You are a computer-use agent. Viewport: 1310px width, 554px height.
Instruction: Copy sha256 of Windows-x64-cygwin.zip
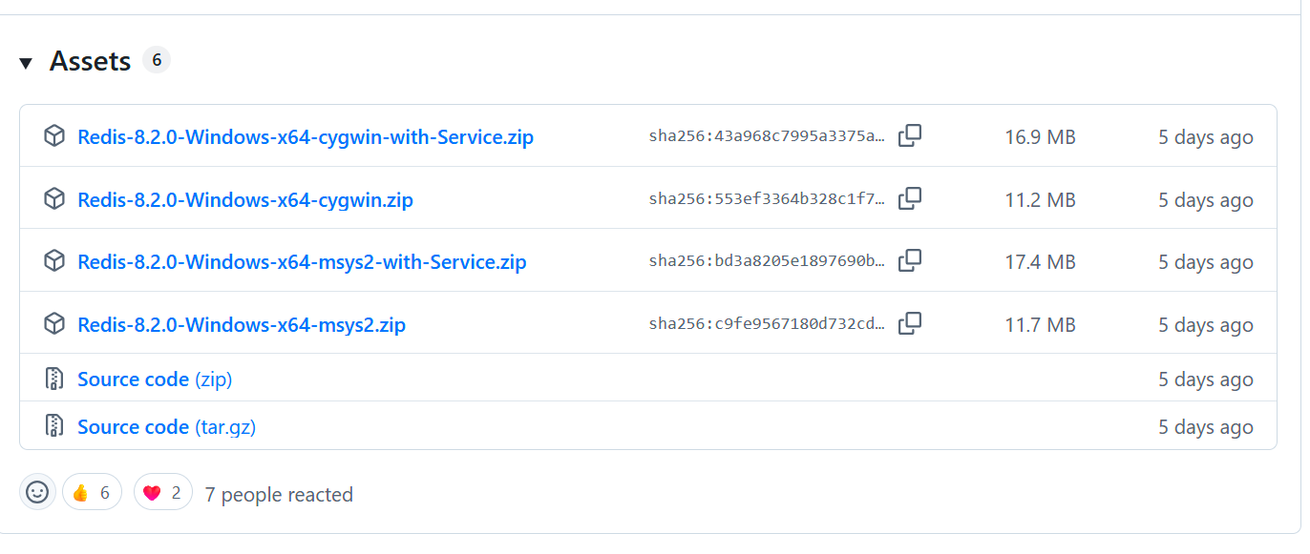coord(910,198)
